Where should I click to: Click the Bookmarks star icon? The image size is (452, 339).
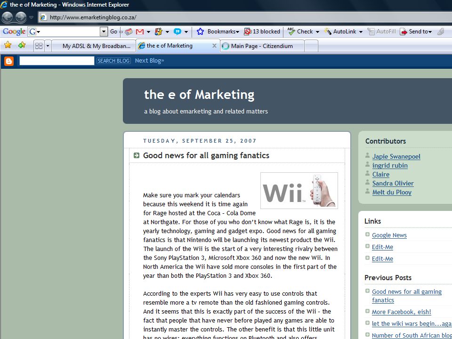(201, 32)
